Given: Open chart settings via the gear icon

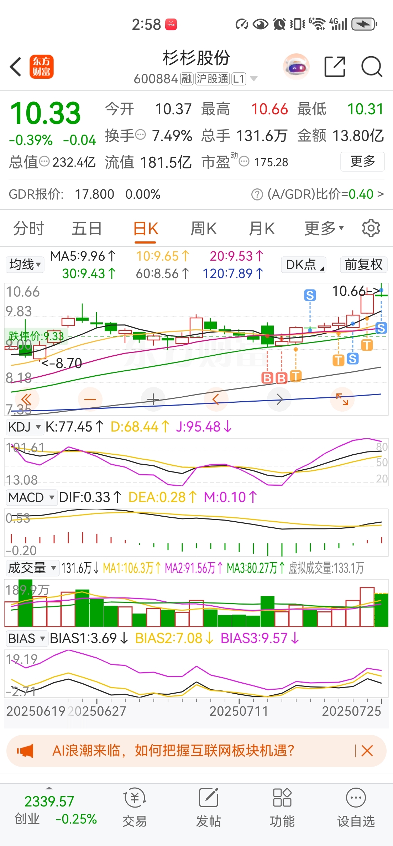Looking at the screenshot, I should click(371, 228).
